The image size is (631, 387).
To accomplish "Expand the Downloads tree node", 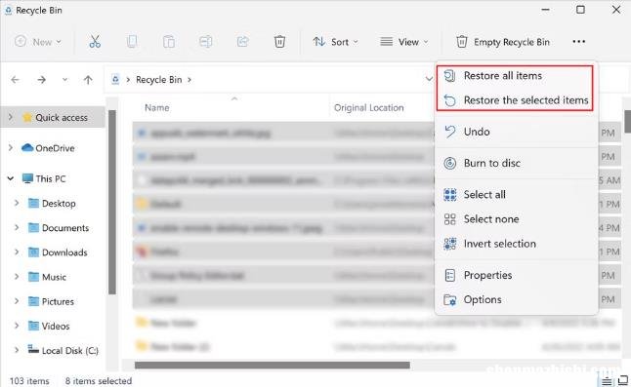I will (x=17, y=252).
